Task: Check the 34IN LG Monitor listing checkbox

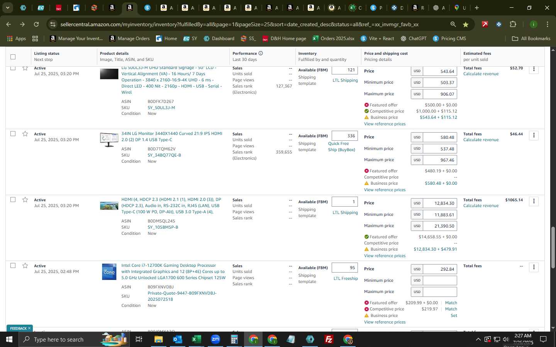Action: click(x=13, y=134)
